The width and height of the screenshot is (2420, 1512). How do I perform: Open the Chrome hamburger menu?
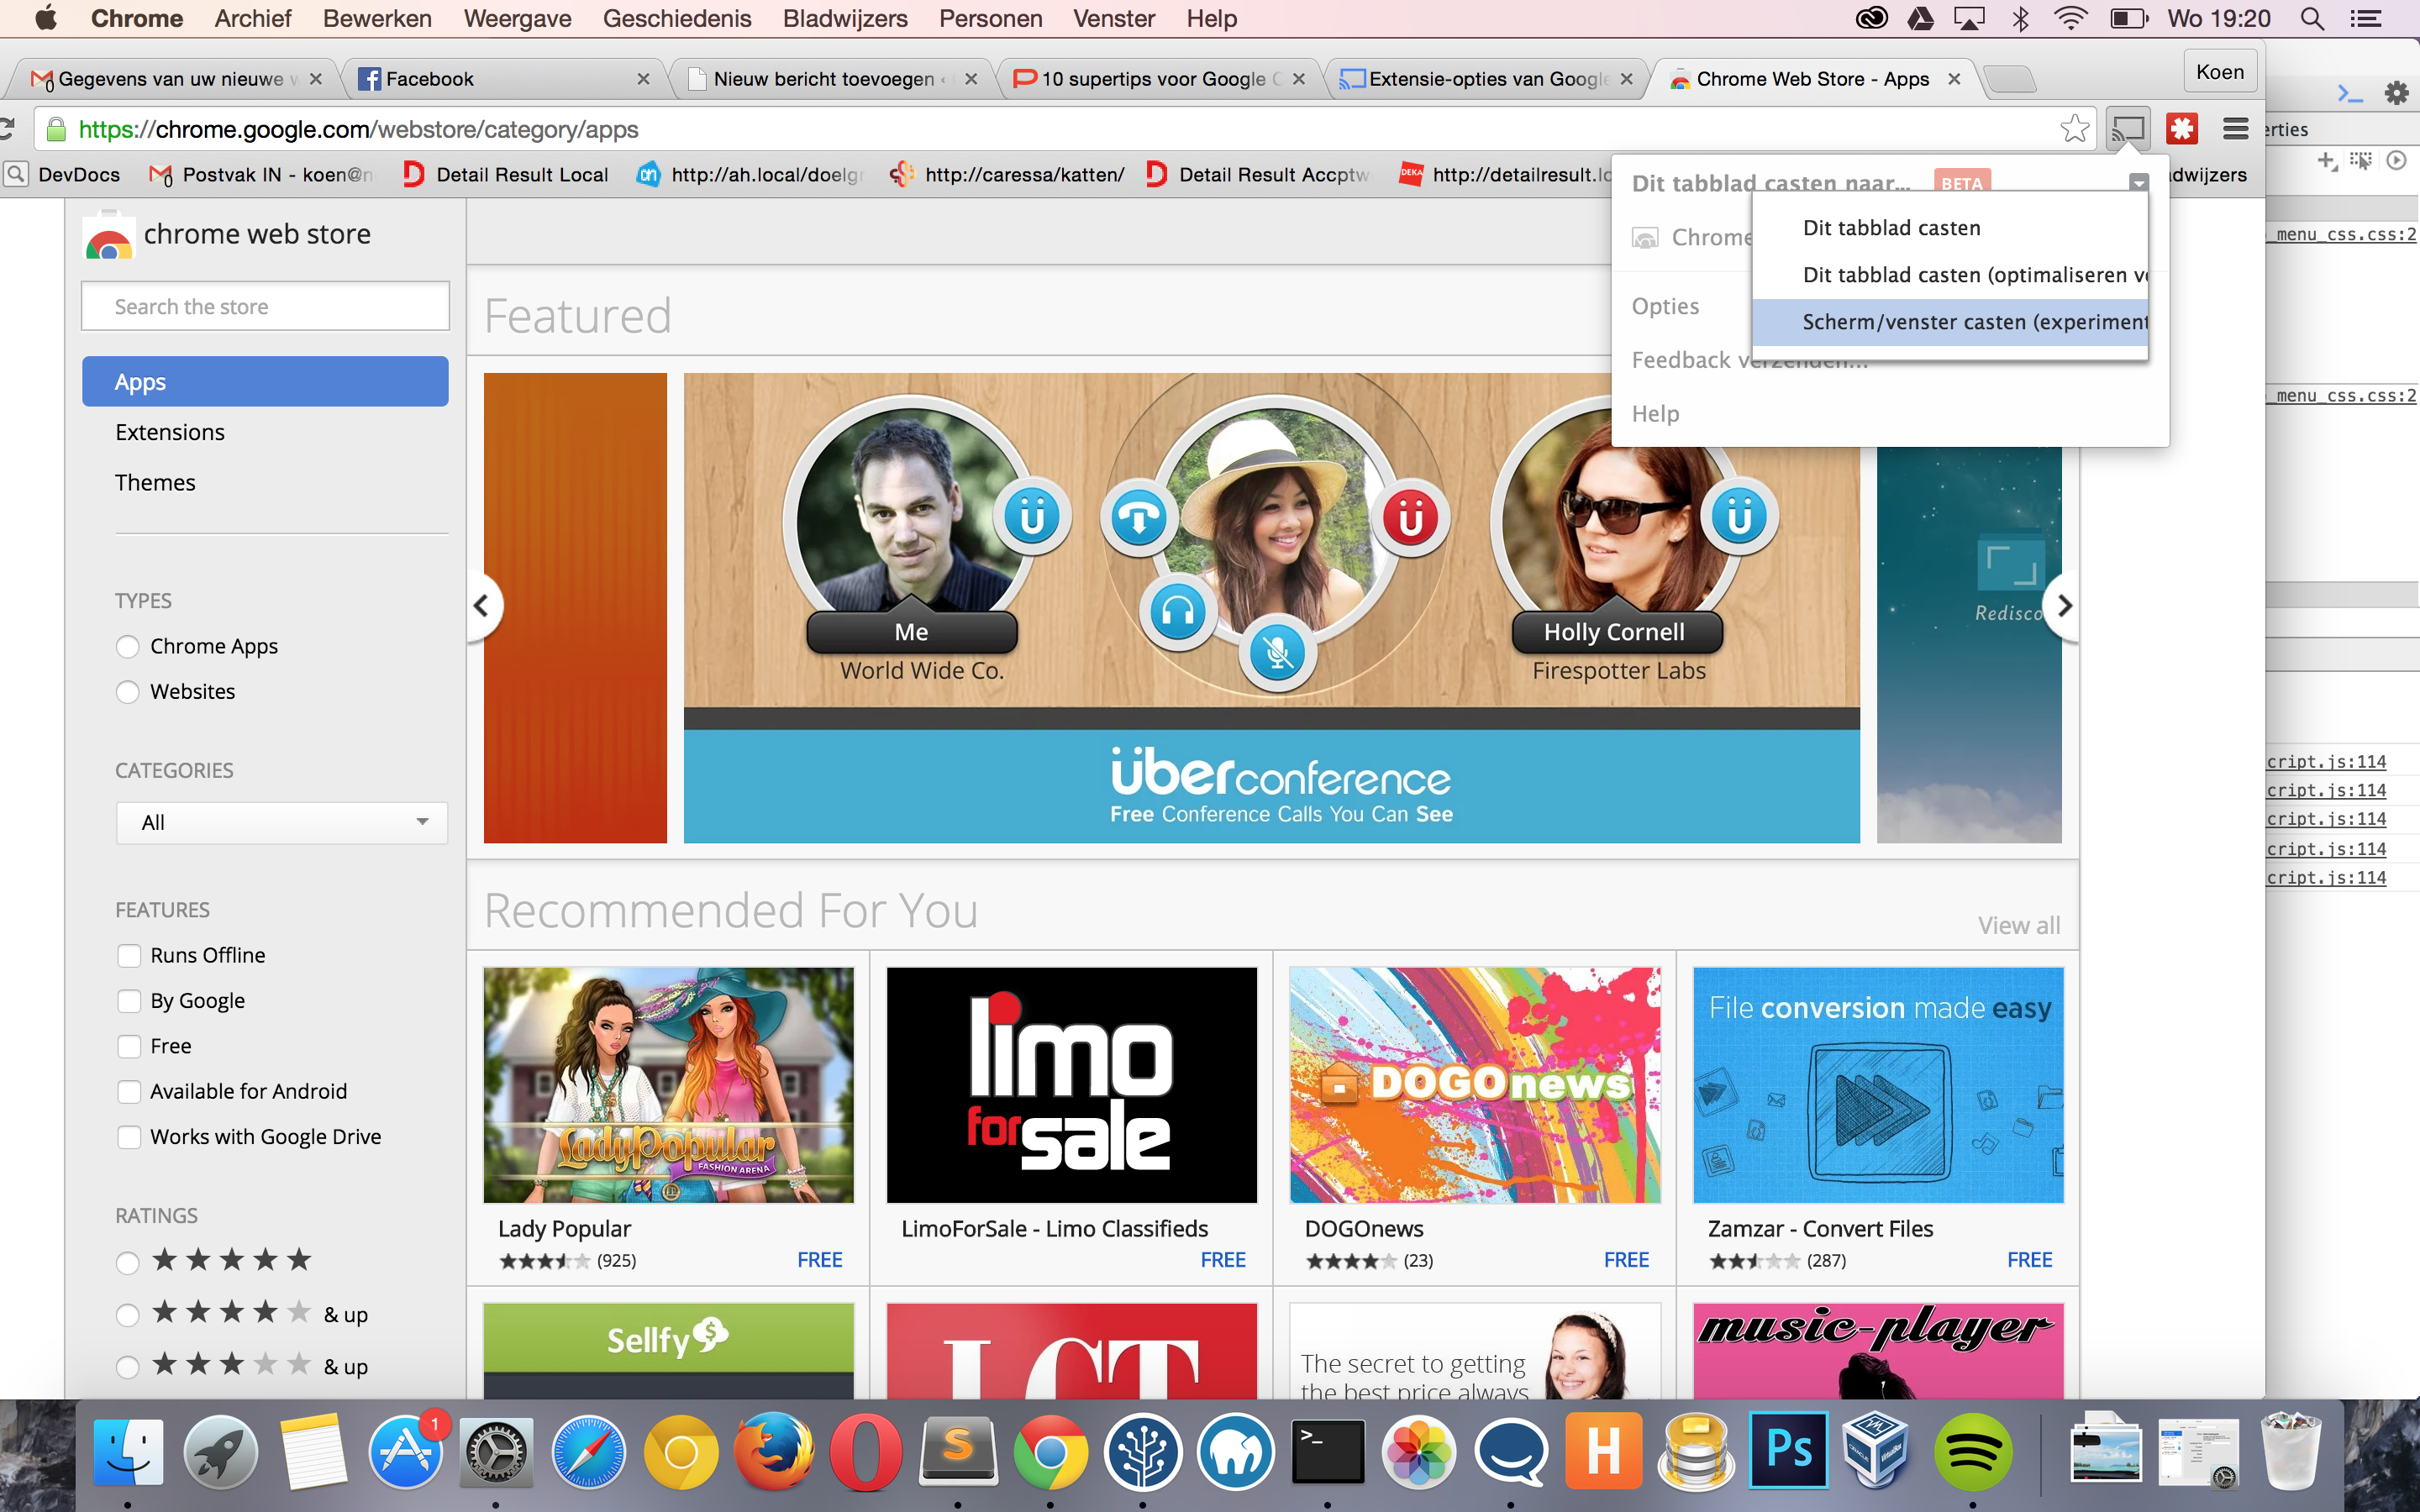(x=2236, y=129)
